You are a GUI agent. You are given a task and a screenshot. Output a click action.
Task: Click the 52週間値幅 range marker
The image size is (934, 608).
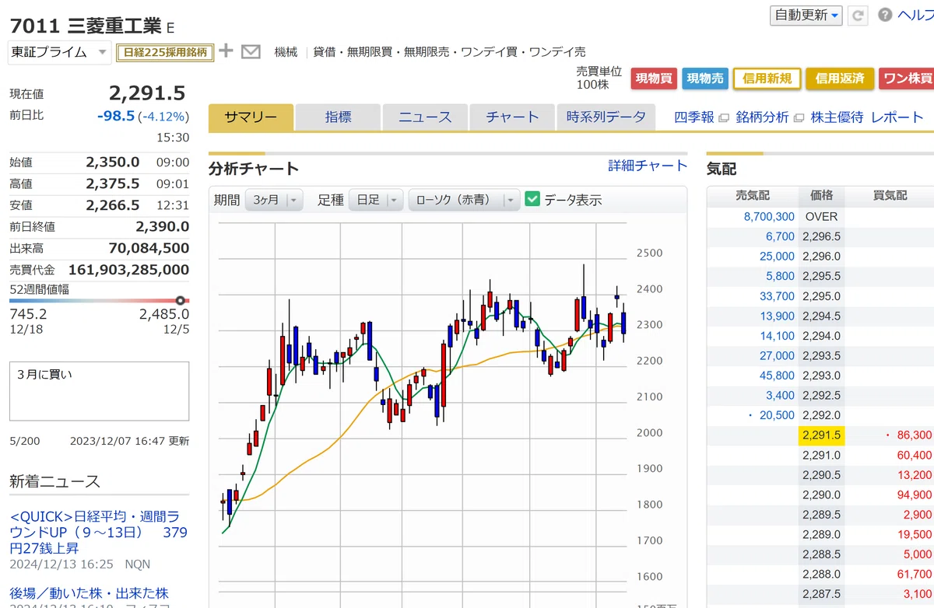pyautogui.click(x=181, y=300)
